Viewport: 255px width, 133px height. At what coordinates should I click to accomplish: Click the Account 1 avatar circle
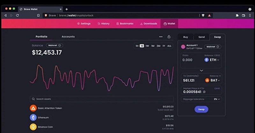[x=183, y=47]
